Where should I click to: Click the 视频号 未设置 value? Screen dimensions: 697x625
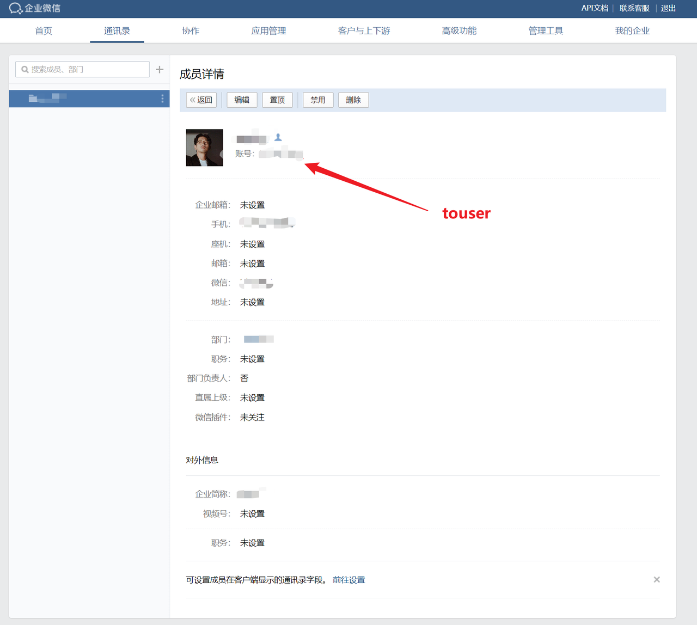(x=252, y=514)
